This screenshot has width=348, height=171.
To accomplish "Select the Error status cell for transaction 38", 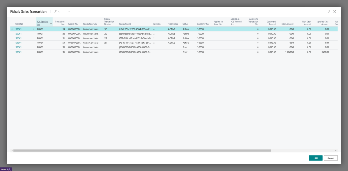I will pyautogui.click(x=185, y=47).
